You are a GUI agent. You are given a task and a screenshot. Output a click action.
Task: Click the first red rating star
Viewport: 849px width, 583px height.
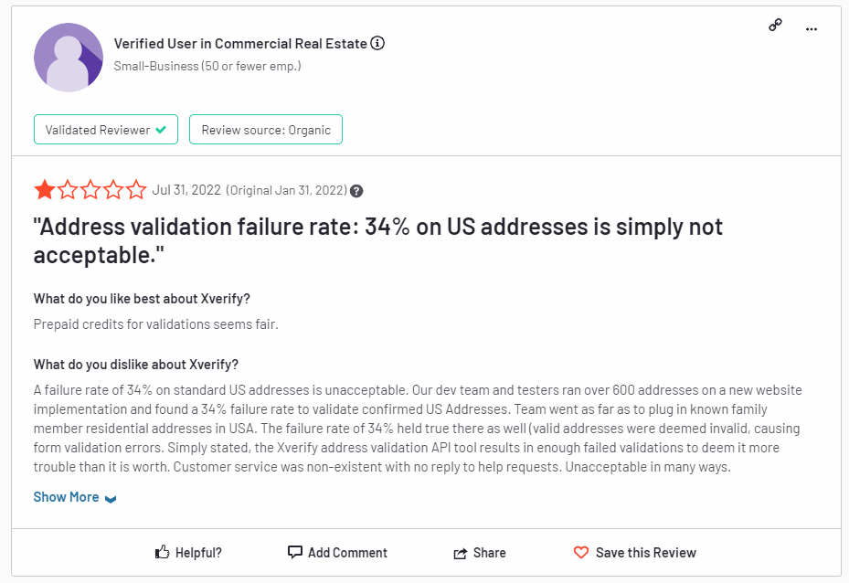click(44, 190)
